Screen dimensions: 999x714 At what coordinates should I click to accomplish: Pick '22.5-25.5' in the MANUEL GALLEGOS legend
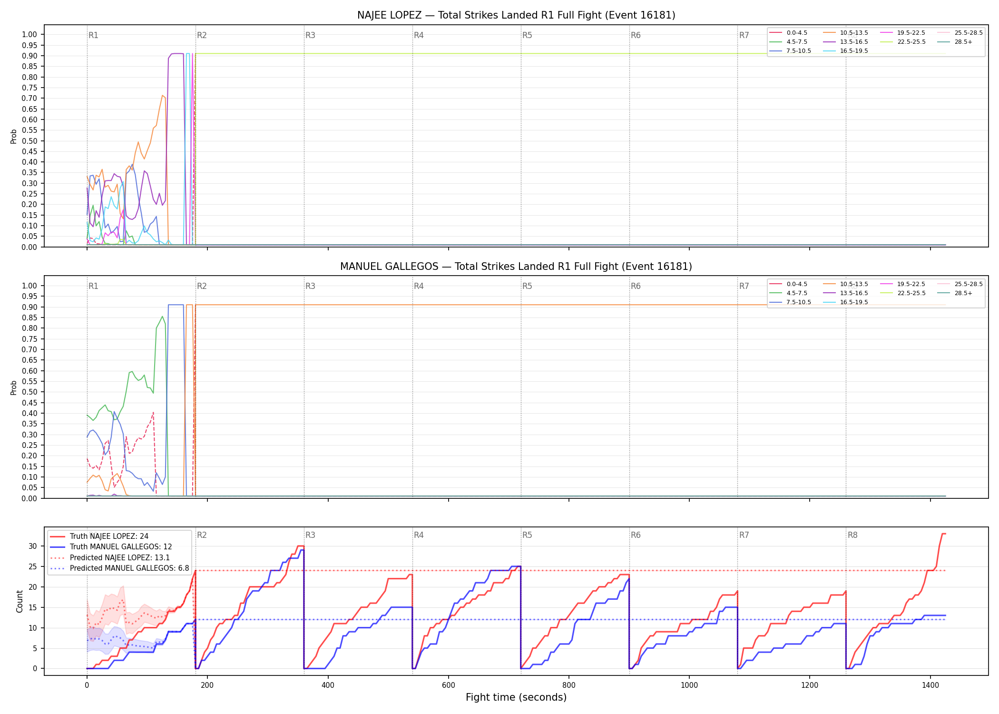(x=903, y=293)
